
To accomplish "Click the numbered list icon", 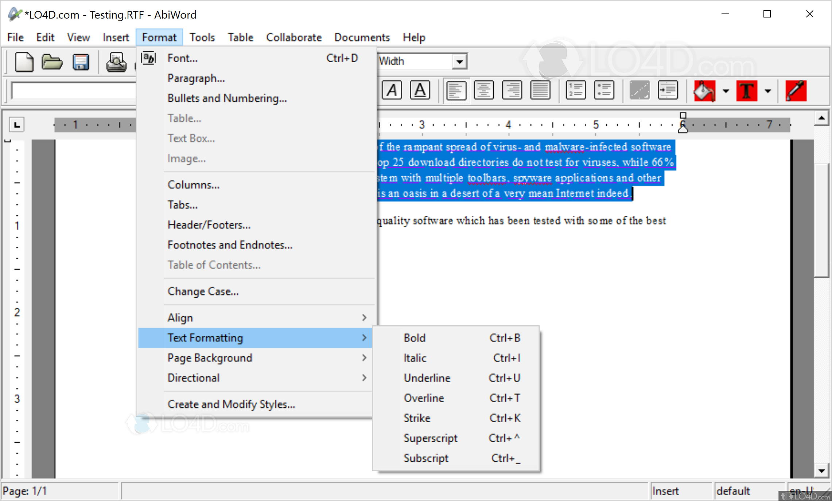I will [576, 90].
